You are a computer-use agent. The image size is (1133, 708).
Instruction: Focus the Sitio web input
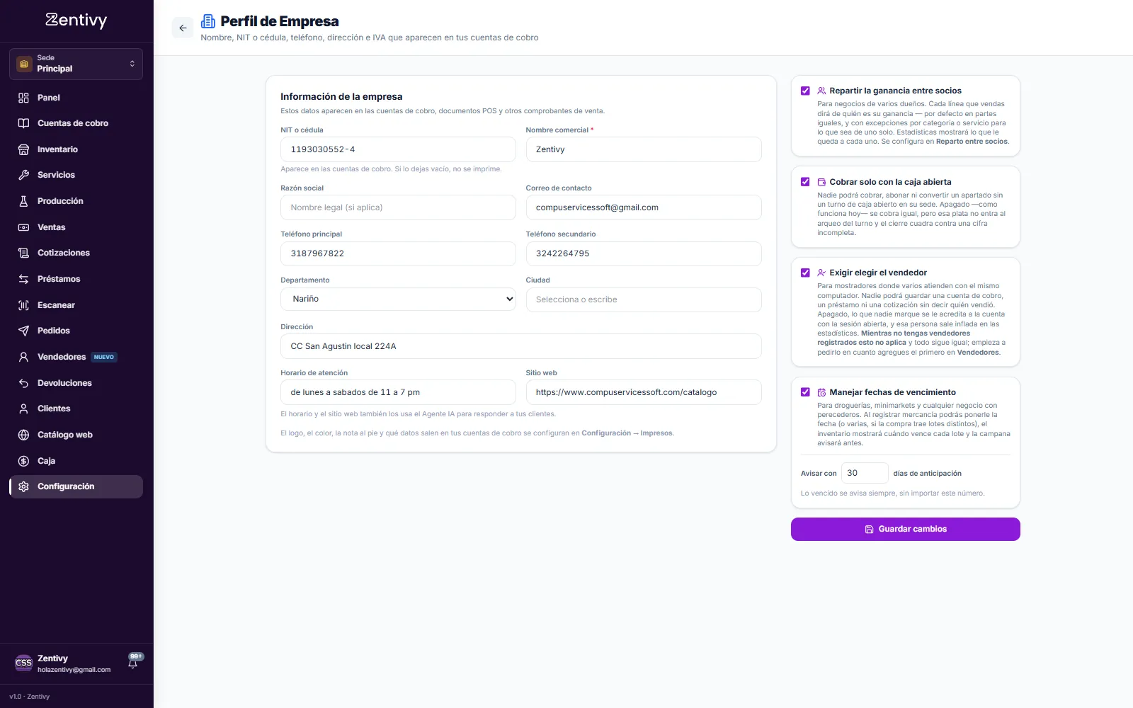(644, 392)
